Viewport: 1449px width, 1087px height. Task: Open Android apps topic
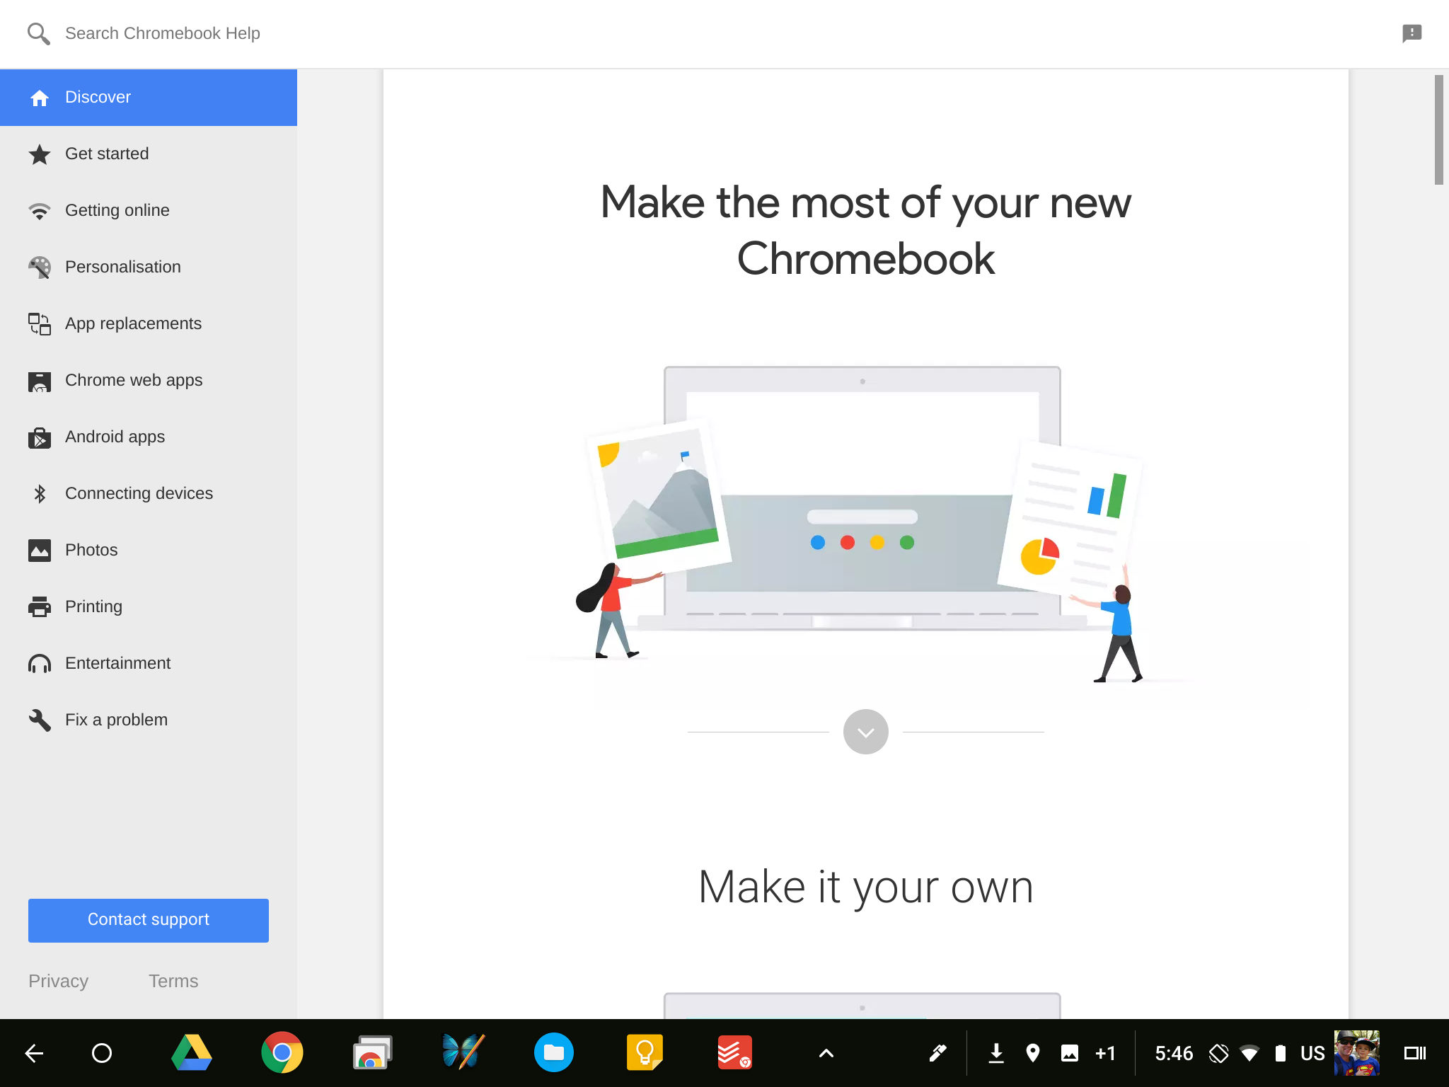tap(149, 437)
